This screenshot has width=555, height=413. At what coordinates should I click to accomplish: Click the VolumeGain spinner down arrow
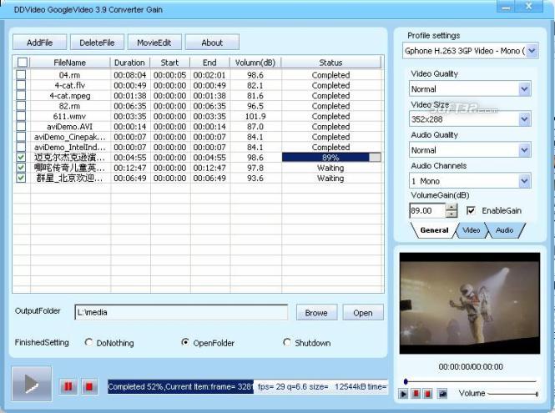[x=452, y=214]
